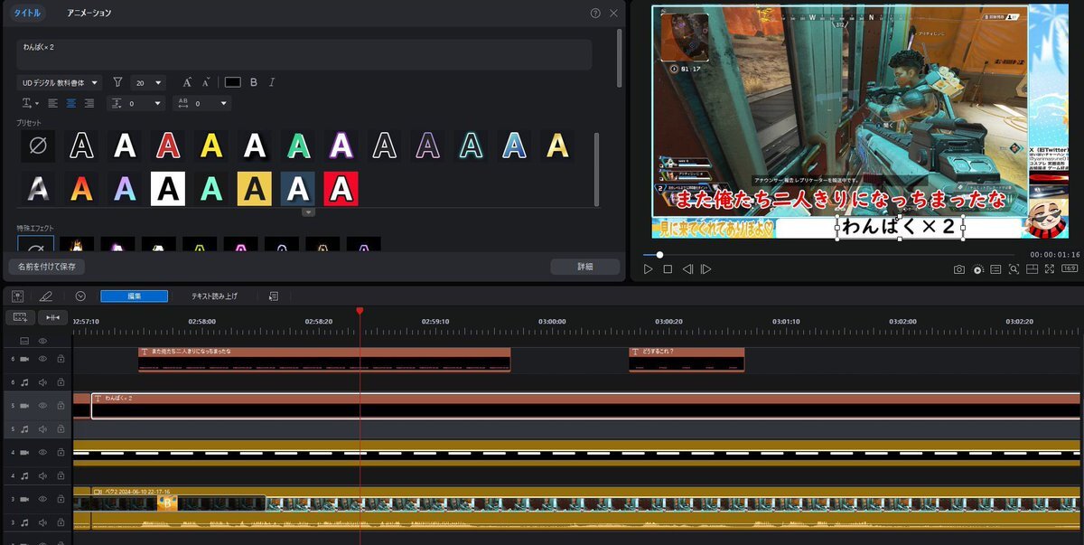Click the preview seek slider handle
Image resolution: width=1084 pixels, height=545 pixels.
[x=659, y=255]
